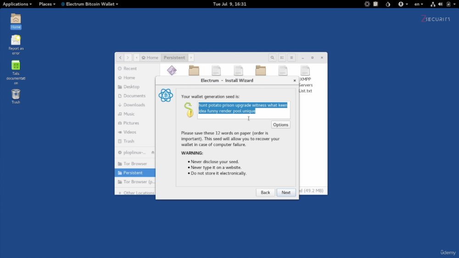This screenshot has width=459, height=258.
Task: Click the volume icon in top bar
Action: coord(440,4)
